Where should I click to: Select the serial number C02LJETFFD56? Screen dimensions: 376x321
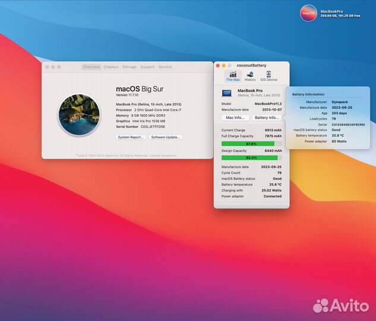(x=153, y=127)
